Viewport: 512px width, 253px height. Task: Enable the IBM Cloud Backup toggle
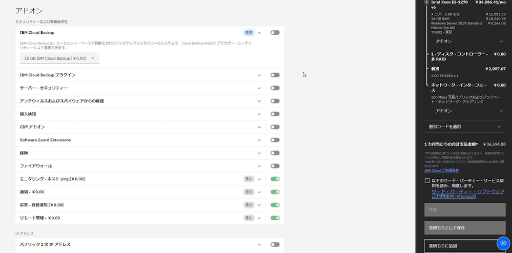275,33
